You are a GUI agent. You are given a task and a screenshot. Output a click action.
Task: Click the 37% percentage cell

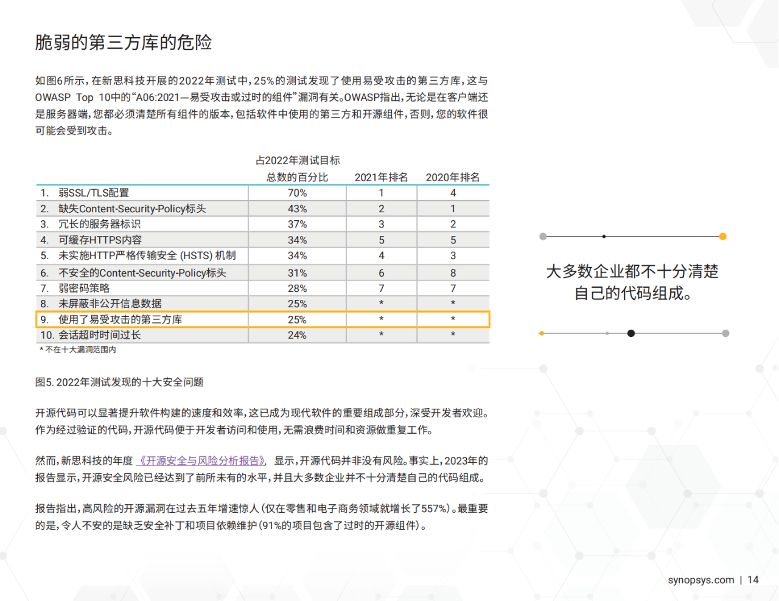click(297, 224)
